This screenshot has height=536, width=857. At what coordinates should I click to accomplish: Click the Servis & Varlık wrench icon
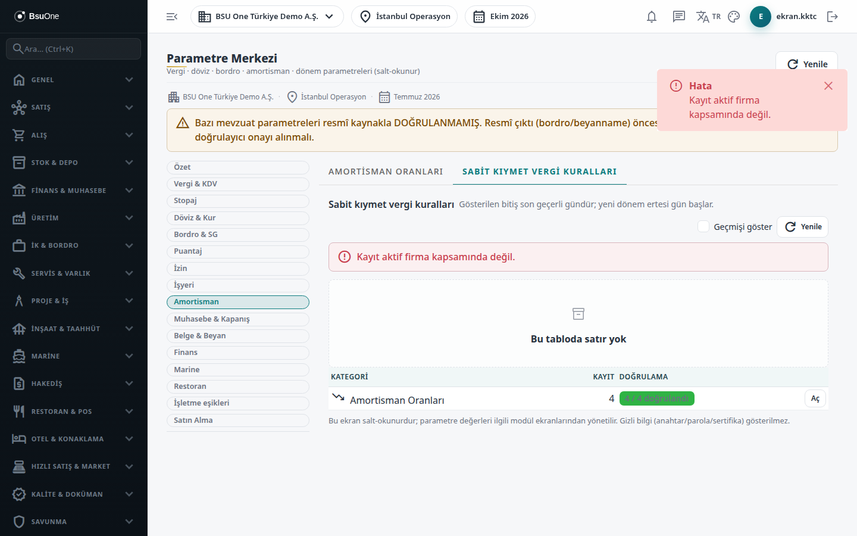[19, 273]
